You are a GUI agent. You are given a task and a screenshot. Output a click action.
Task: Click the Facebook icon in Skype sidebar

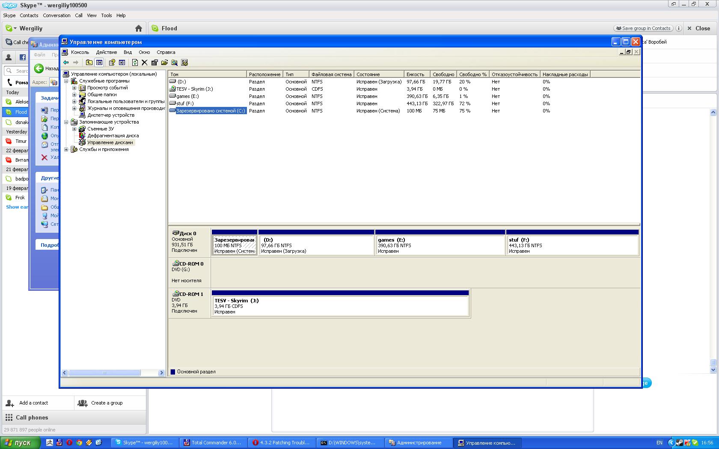pos(22,57)
